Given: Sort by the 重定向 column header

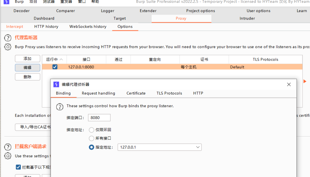Looking at the screenshot, I should pos(155,59).
